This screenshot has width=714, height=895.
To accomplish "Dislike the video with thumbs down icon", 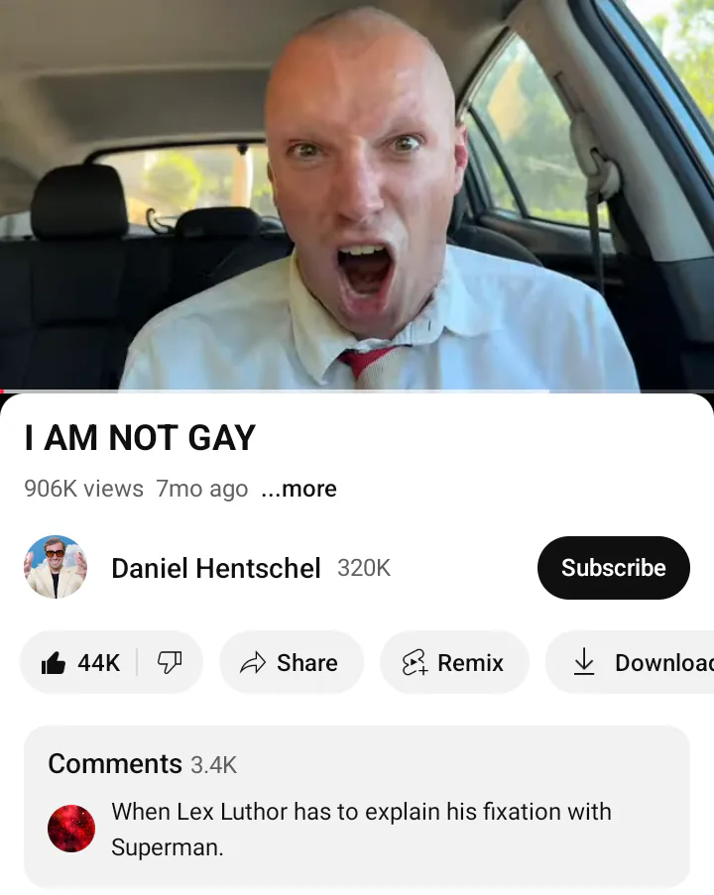I will (x=169, y=663).
